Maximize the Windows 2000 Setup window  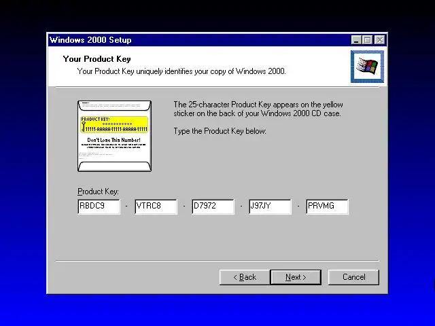(x=367, y=40)
